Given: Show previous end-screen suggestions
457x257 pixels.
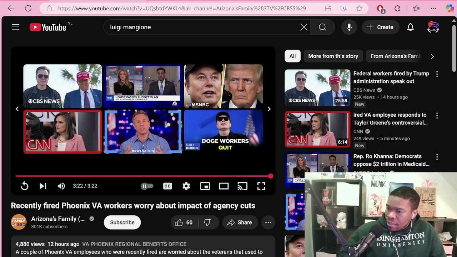Looking at the screenshot, I should pyautogui.click(x=17, y=109).
